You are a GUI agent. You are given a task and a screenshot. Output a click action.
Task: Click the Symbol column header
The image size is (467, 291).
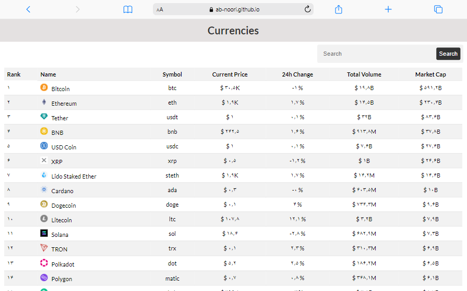172,74
